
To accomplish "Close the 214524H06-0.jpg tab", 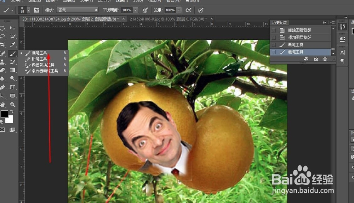I will tap(212, 19).
